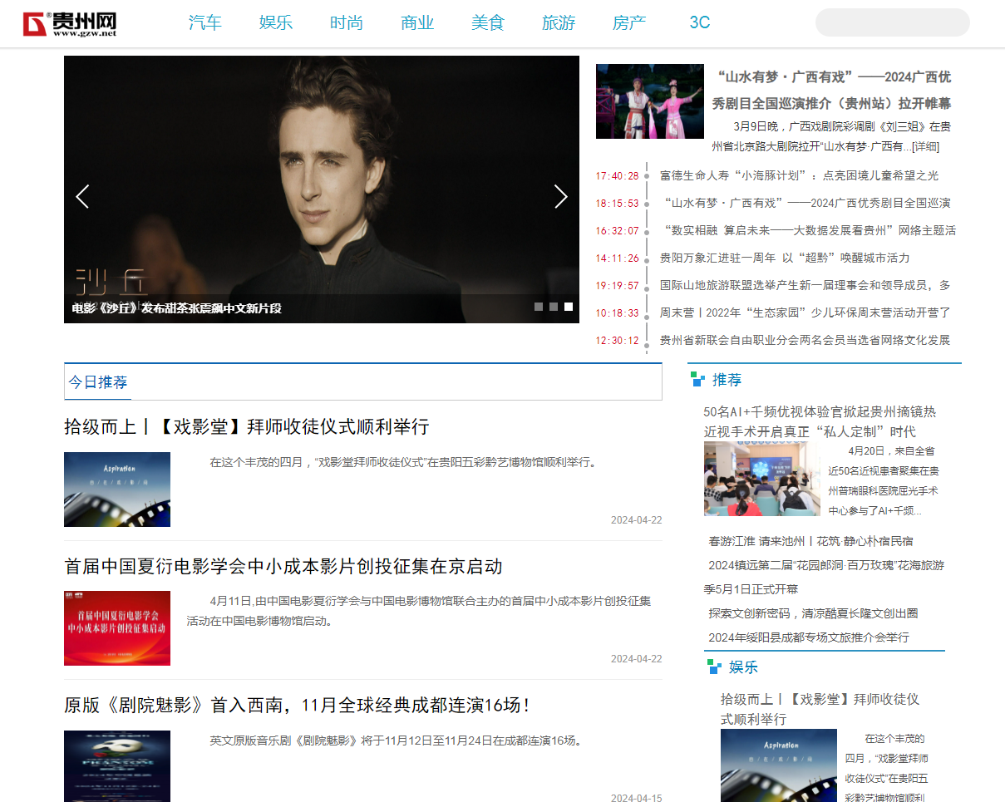Click summary text 在这个丰茂的四月 in main list
1005x802 pixels.
(x=404, y=462)
